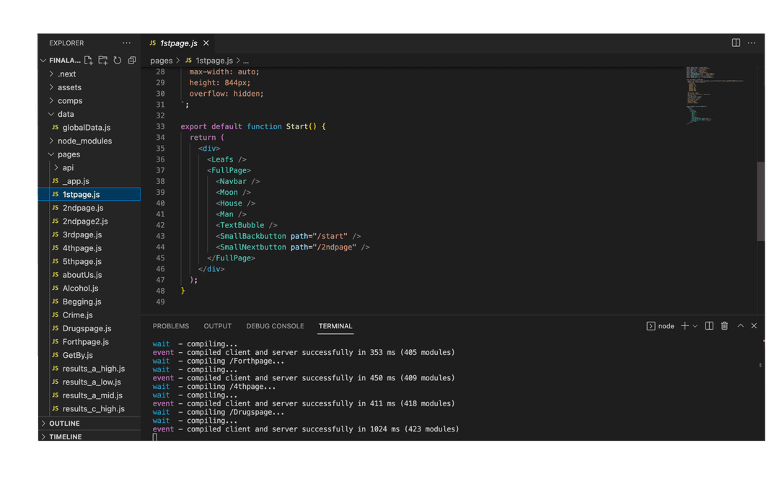Image resolution: width=779 pixels, height=487 pixels.
Task: Click the editor vertical scrollbar
Action: 761,202
